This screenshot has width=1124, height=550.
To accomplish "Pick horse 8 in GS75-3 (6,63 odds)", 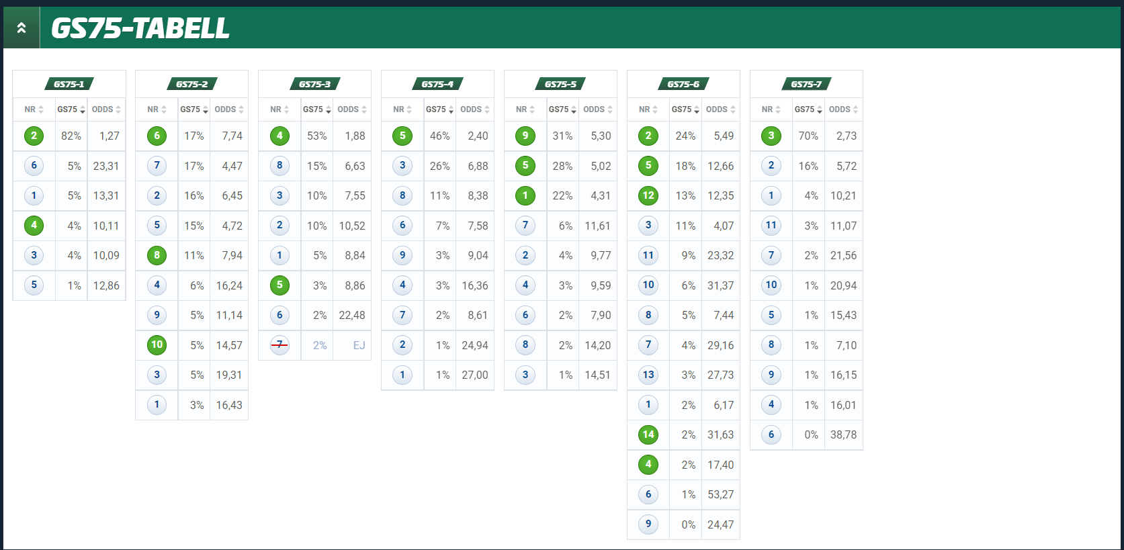I will [279, 166].
